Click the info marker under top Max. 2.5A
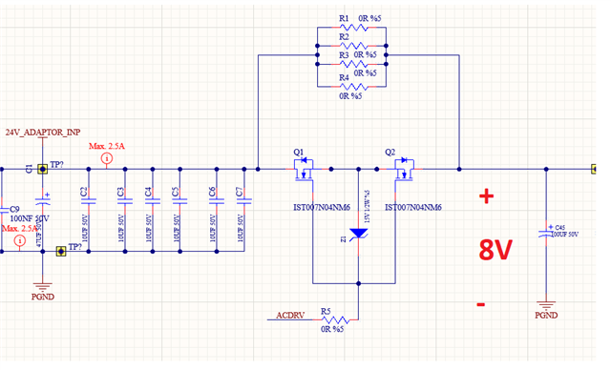 coord(107,158)
